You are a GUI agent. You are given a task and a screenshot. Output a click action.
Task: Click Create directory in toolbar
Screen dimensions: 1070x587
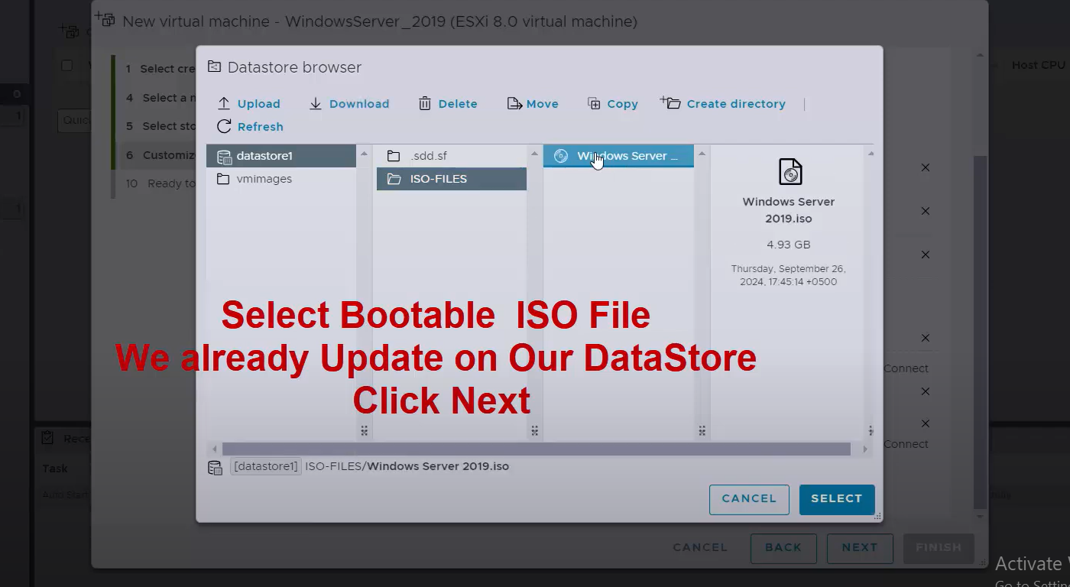coord(723,104)
